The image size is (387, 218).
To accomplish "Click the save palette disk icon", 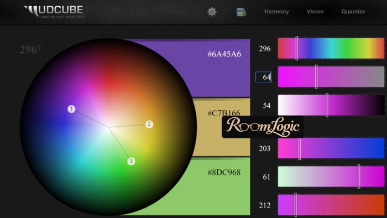I will click(241, 12).
